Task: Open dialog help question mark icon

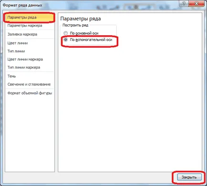Action: pos(184,3)
